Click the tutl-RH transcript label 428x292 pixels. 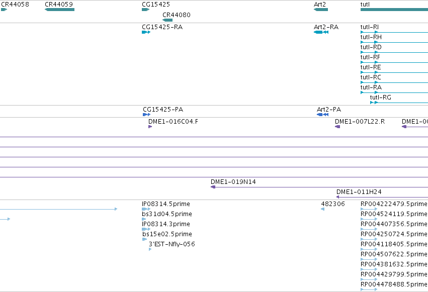point(371,37)
